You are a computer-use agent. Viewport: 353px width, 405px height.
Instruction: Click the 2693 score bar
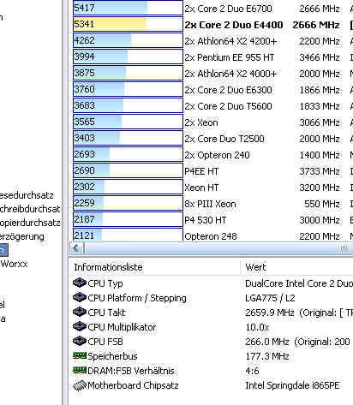coord(128,154)
